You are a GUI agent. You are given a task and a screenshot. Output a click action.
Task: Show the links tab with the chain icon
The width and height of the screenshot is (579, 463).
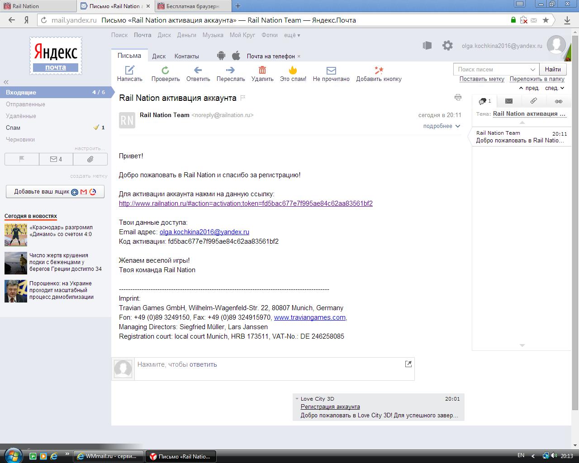click(559, 101)
